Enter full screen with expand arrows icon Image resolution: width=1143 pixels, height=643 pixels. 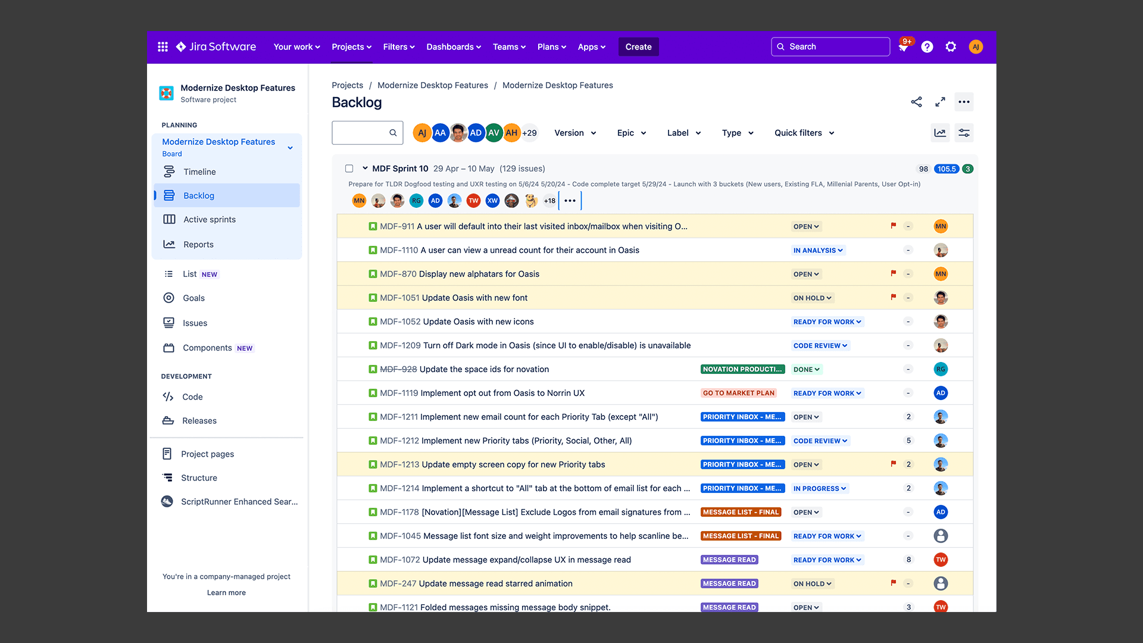[940, 102]
